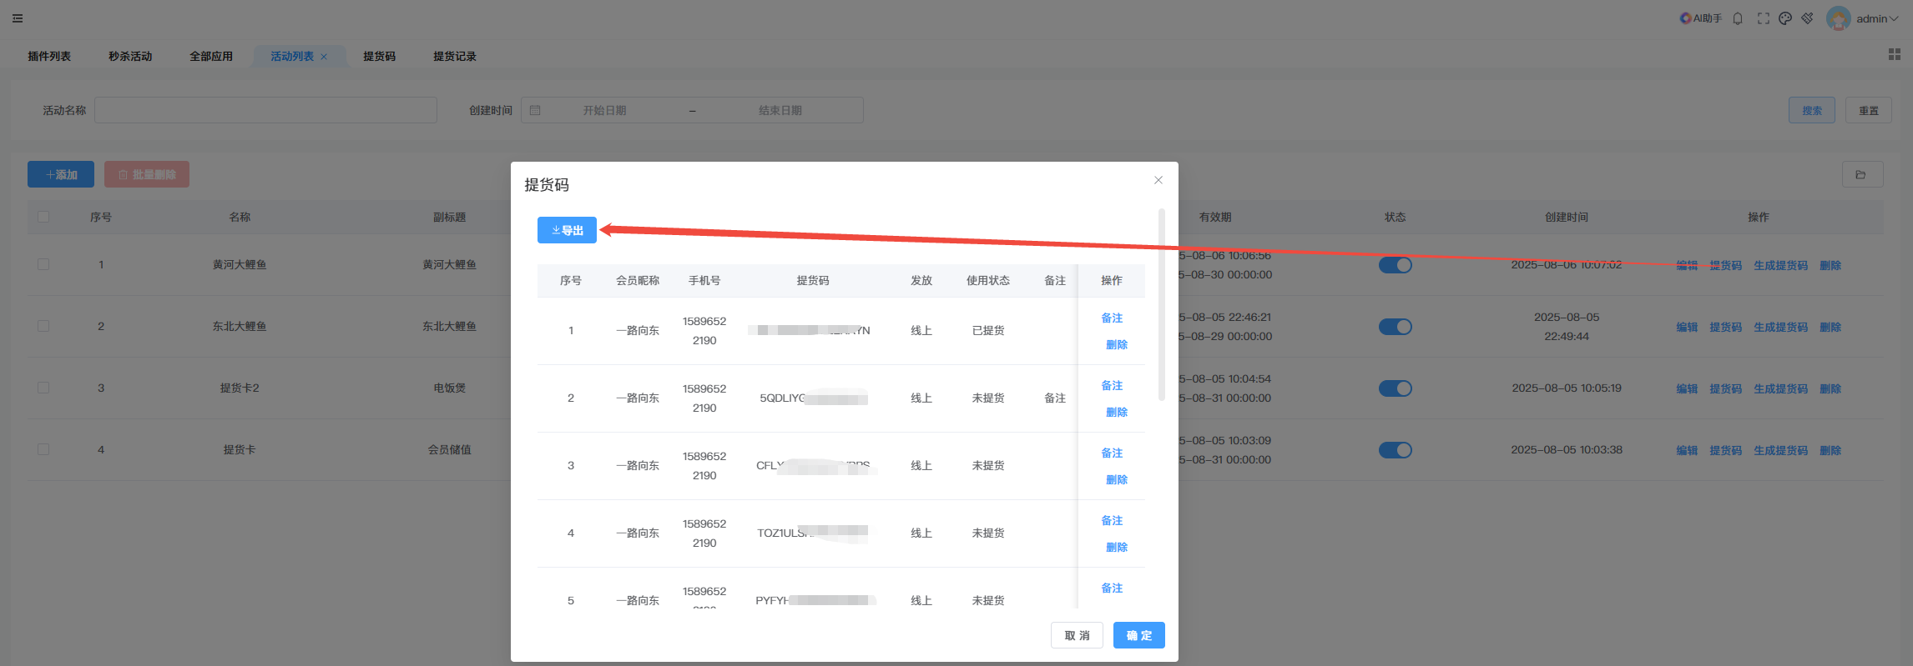Select the 活动列表 tab
Viewport: 1913px width, 666px height.
[292, 57]
